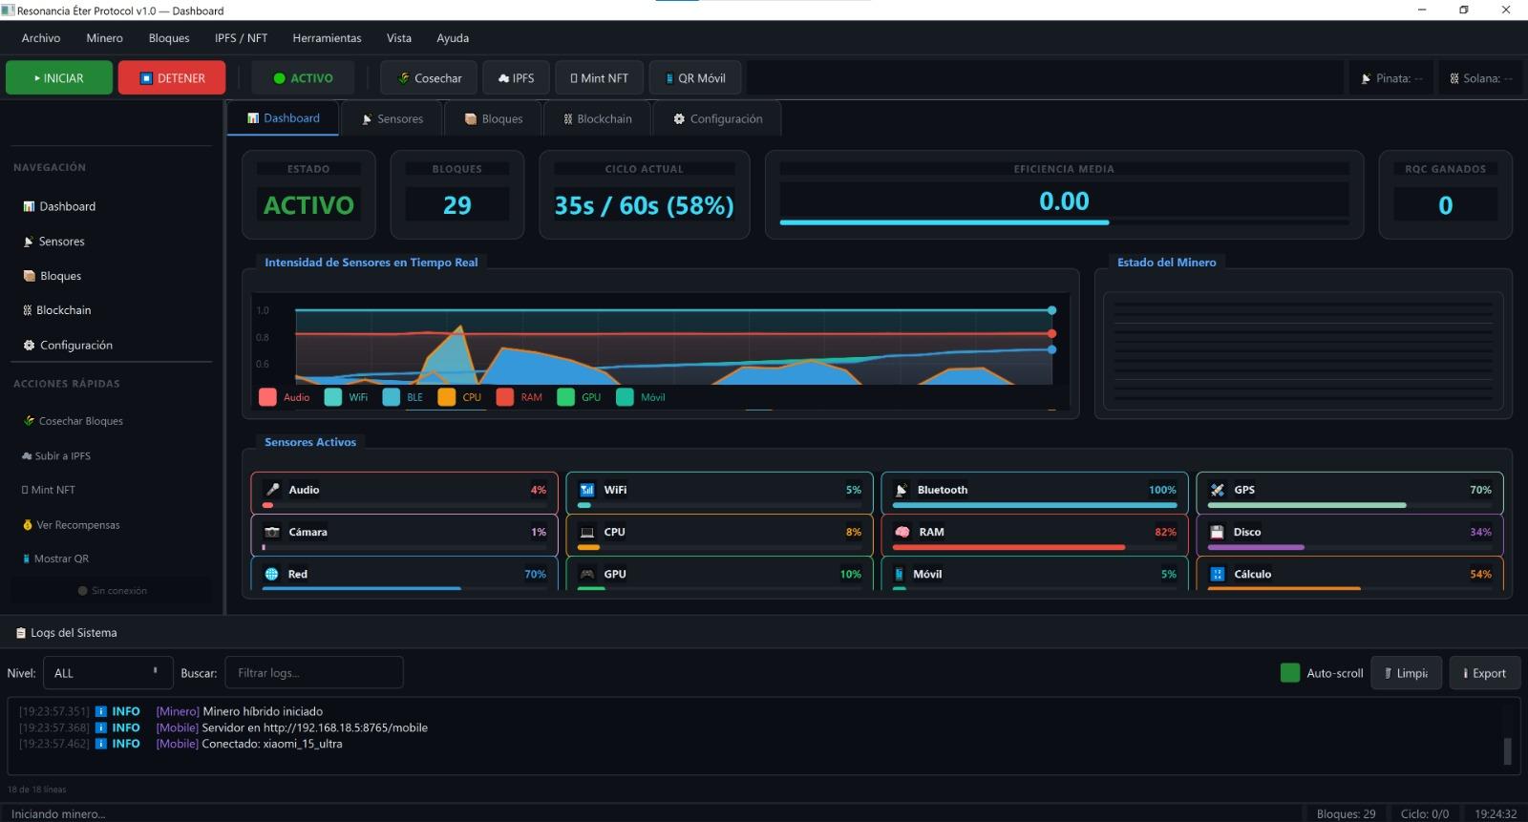
Task: Click the Export logs button
Action: click(1484, 673)
